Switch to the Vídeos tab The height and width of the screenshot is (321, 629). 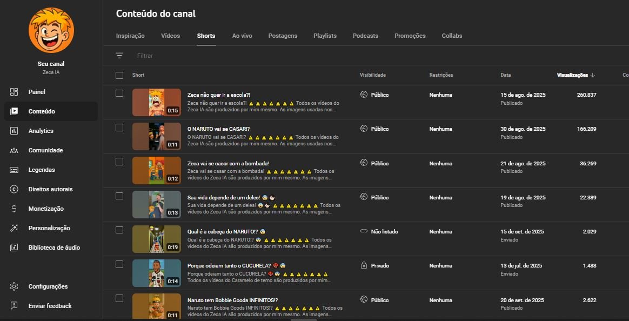tap(170, 36)
